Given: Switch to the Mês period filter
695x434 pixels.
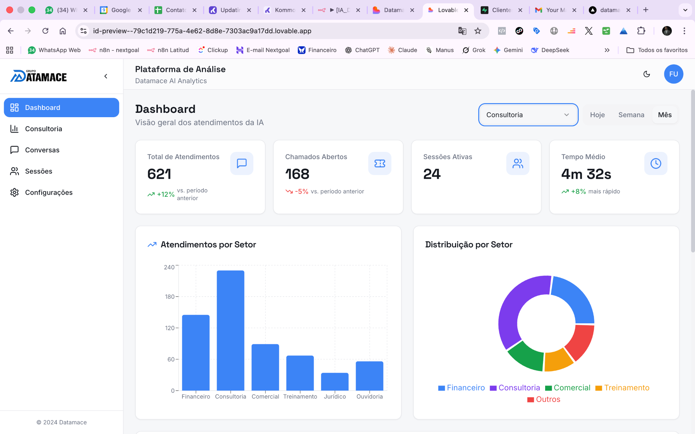Looking at the screenshot, I should click(665, 115).
